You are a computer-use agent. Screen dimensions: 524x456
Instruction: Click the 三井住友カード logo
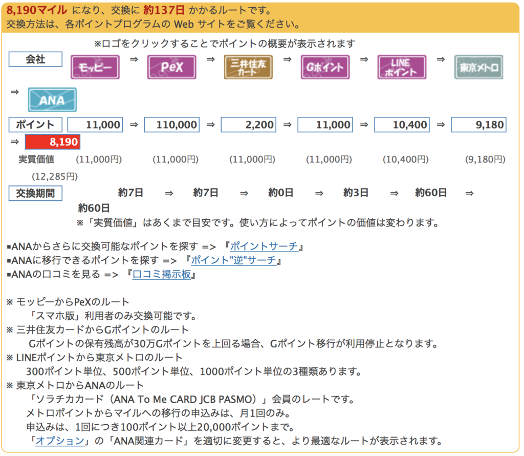coord(248,67)
